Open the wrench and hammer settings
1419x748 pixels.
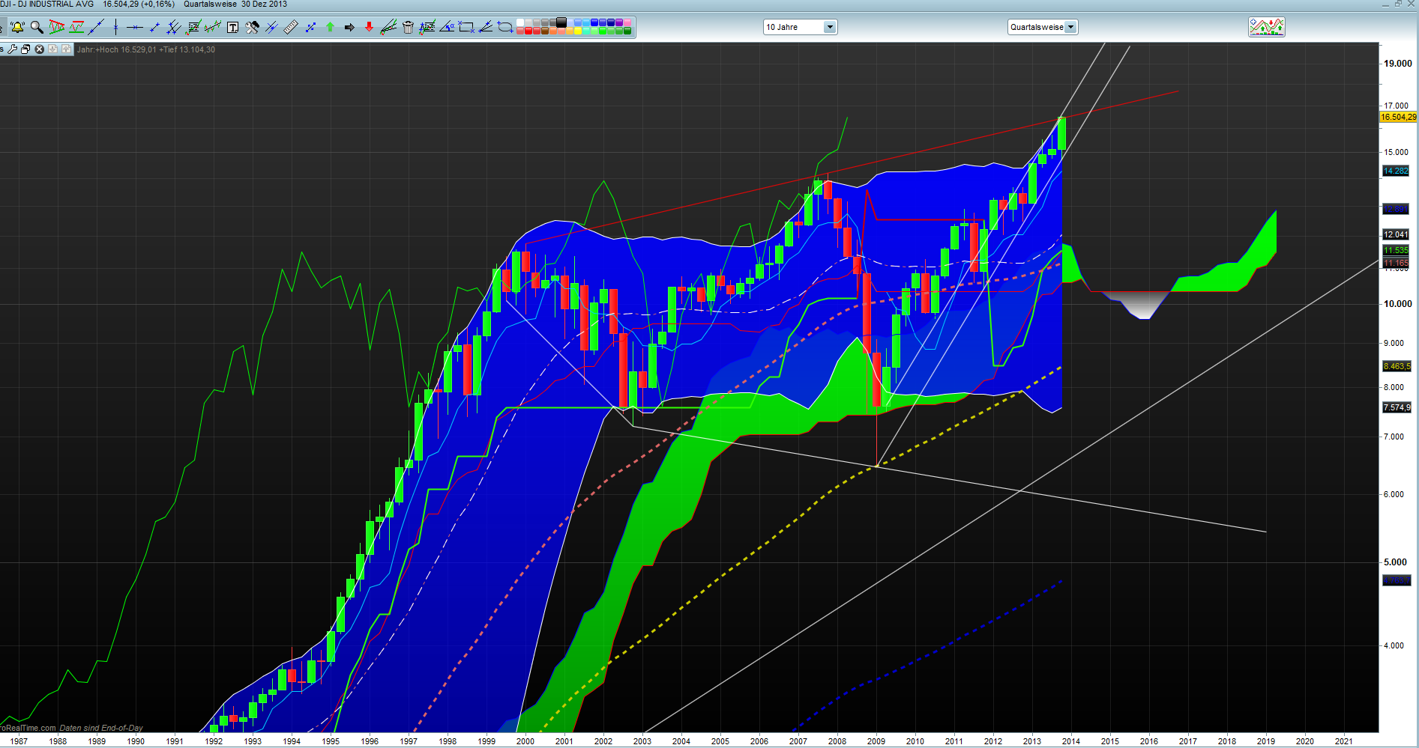(x=252, y=28)
